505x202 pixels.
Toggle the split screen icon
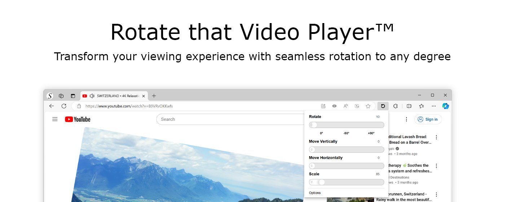[x=409, y=106]
